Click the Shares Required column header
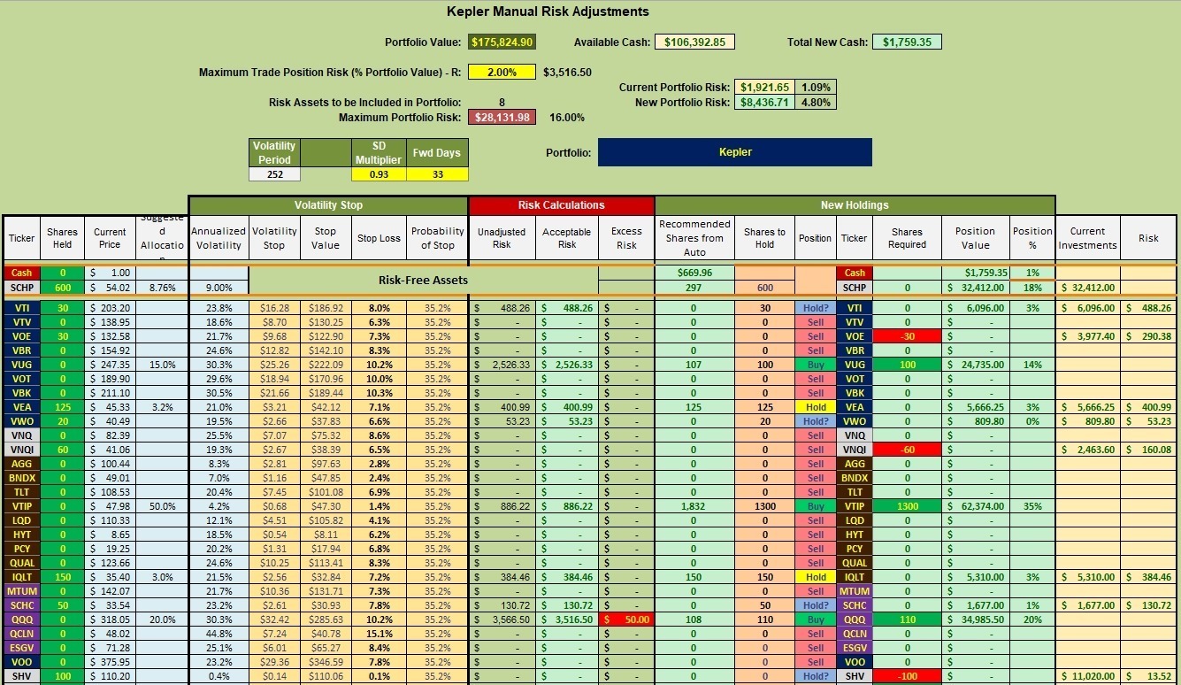The width and height of the screenshot is (1181, 685). [907, 238]
